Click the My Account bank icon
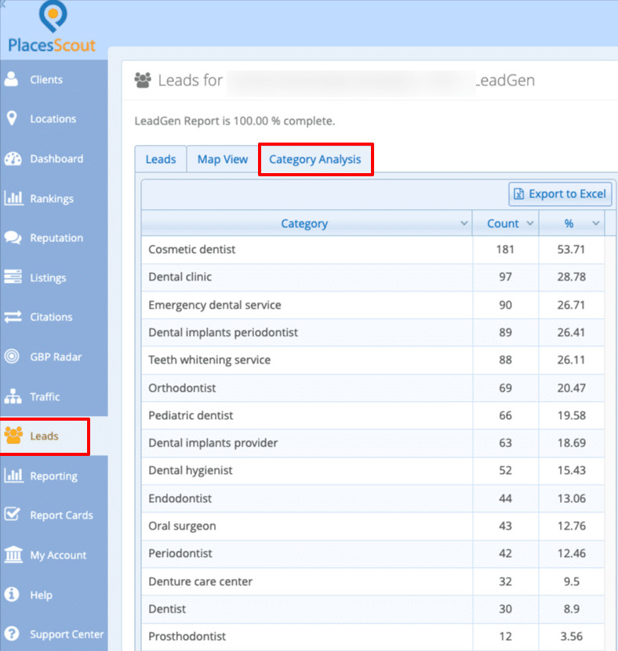The width and height of the screenshot is (618, 651). pyautogui.click(x=13, y=555)
